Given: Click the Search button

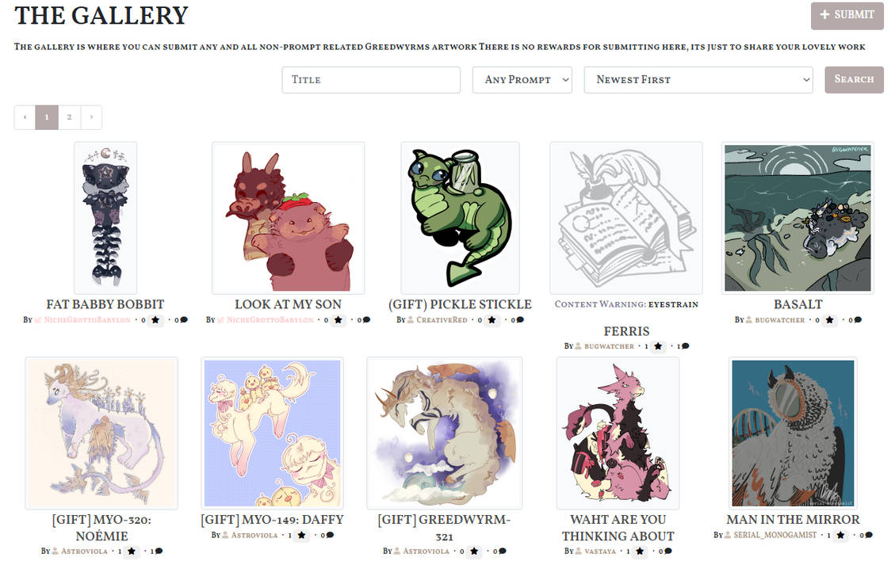Looking at the screenshot, I should click(854, 80).
